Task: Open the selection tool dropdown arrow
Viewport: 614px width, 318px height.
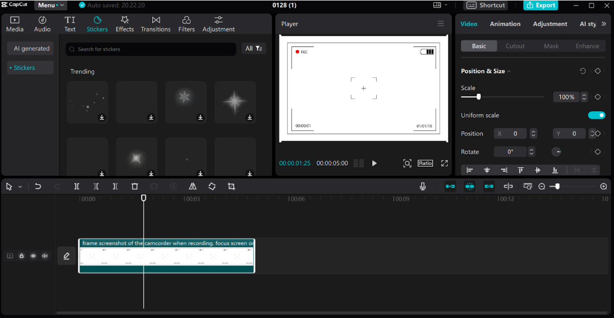Action: [x=21, y=187]
